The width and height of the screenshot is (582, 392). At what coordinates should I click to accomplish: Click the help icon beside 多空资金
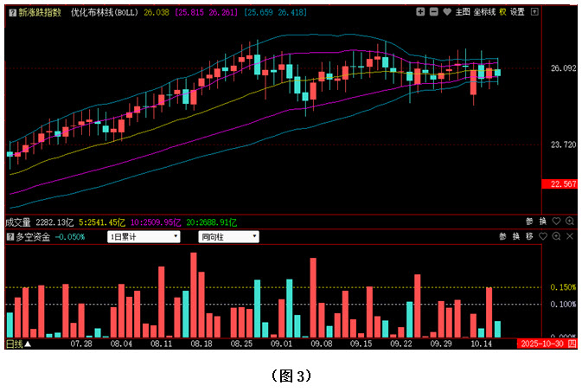pos(11,236)
